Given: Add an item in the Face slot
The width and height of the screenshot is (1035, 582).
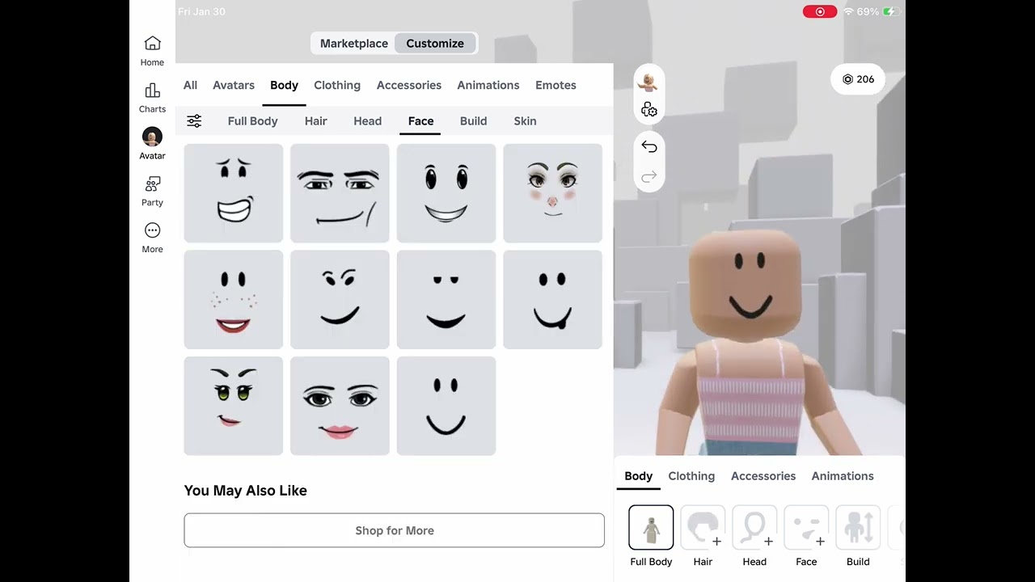Looking at the screenshot, I should (806, 528).
